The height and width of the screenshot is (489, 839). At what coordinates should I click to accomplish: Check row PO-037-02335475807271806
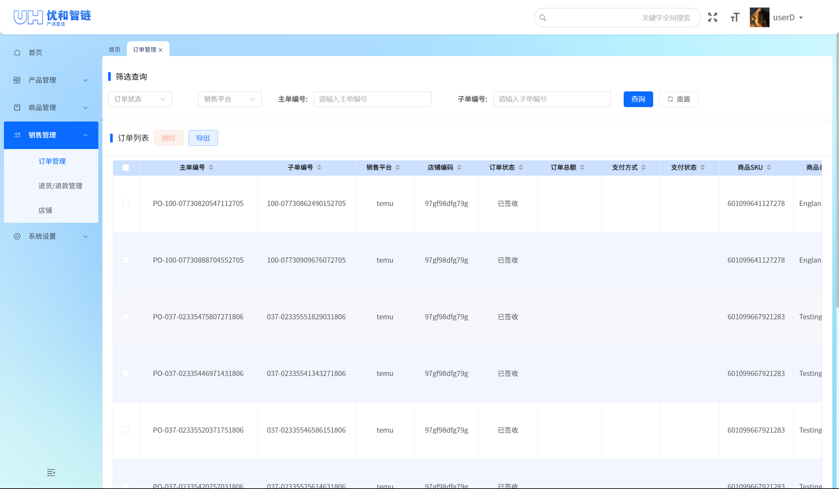pos(126,317)
